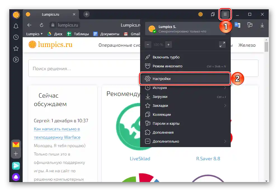Click the Lumpics S. sync profile card

click(x=185, y=29)
